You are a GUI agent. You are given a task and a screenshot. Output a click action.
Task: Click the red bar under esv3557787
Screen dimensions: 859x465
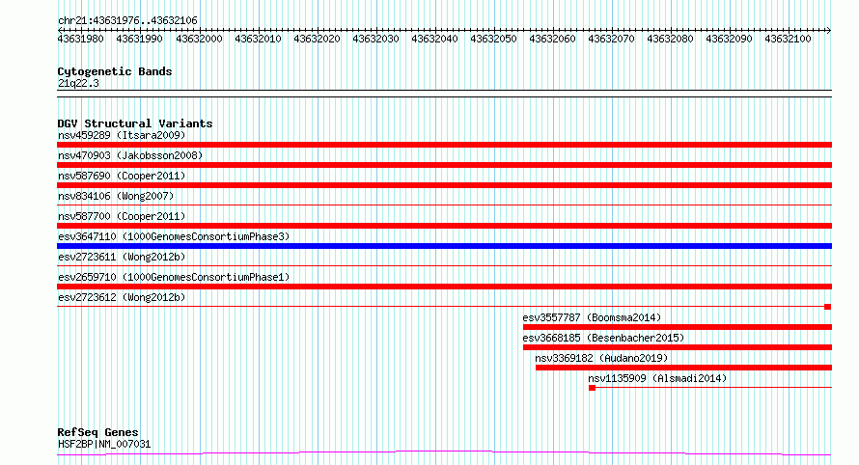(678, 327)
